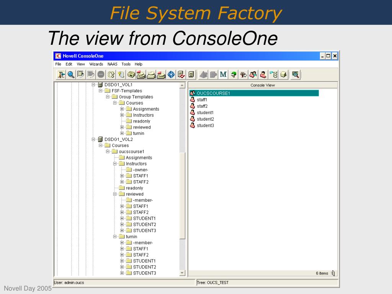This screenshot has height=294, width=392.
Task: Click the '6 items' count label
Action: [322, 273]
